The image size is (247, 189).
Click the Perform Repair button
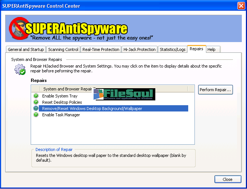215,90
